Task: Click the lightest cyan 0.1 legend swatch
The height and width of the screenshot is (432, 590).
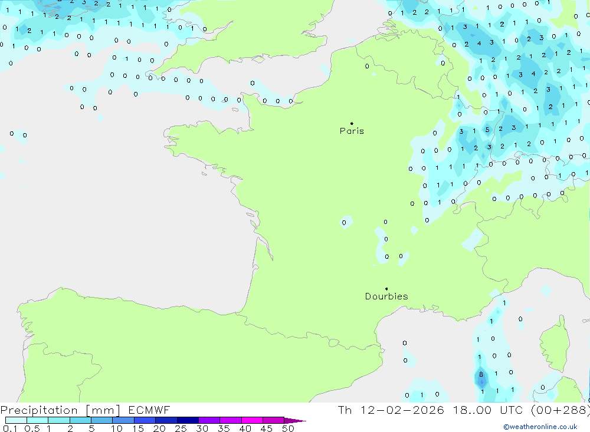Action: pos(16,420)
